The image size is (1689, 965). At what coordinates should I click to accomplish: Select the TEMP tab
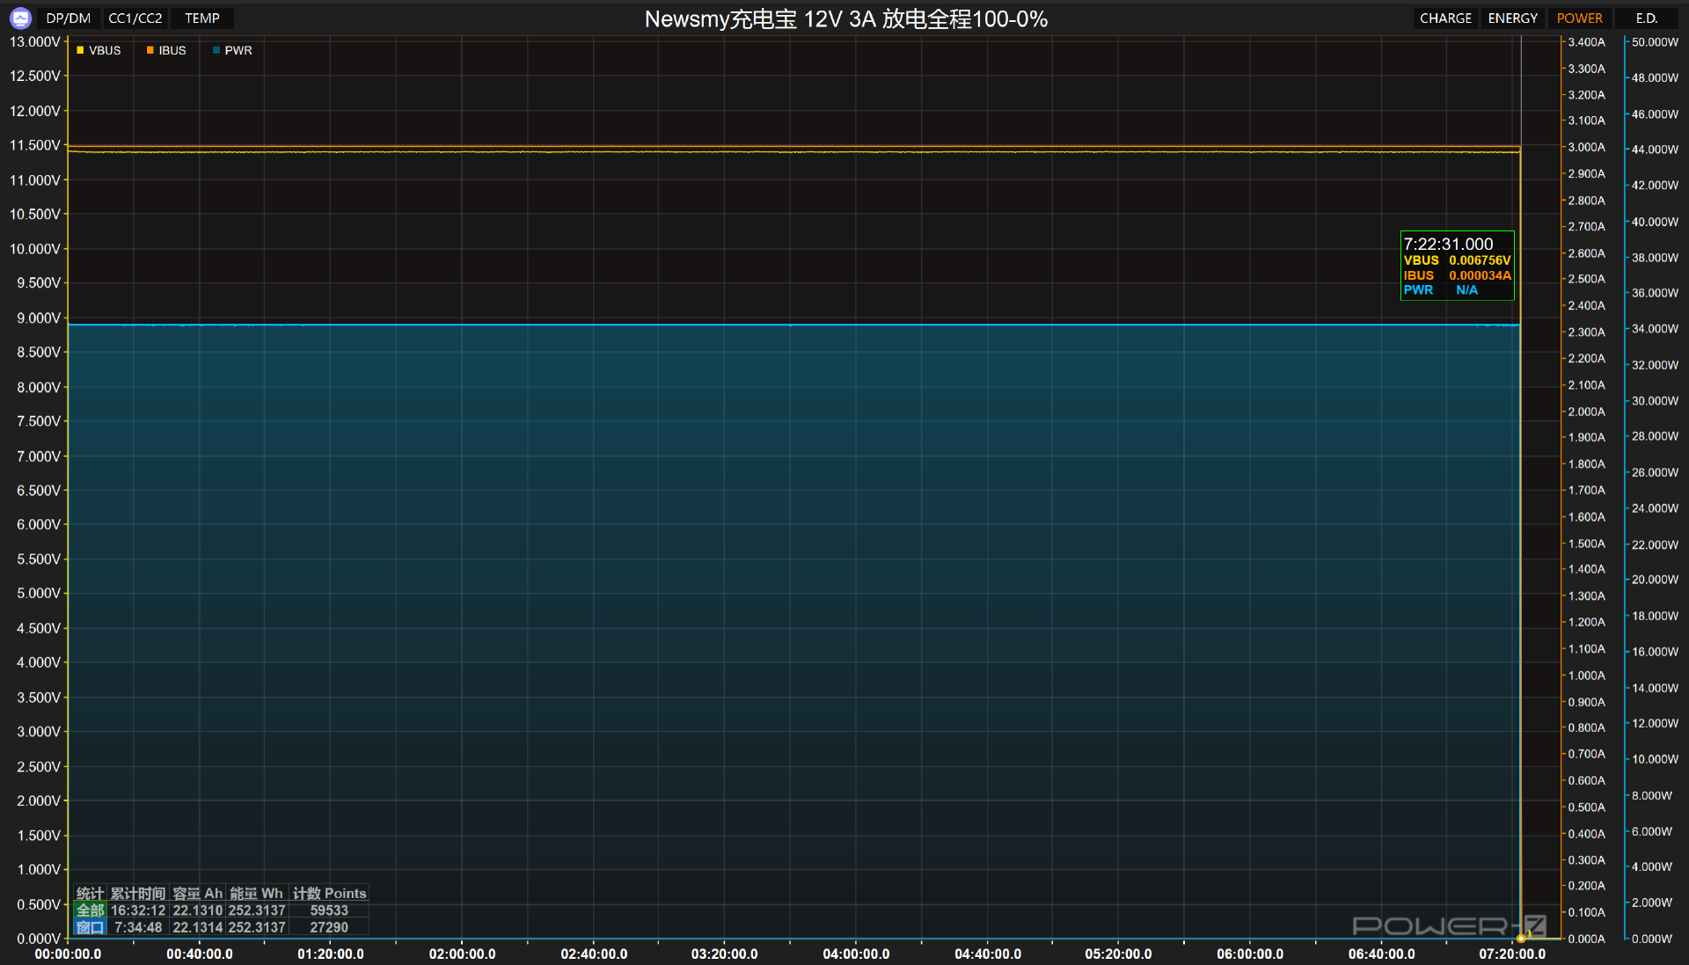click(202, 18)
